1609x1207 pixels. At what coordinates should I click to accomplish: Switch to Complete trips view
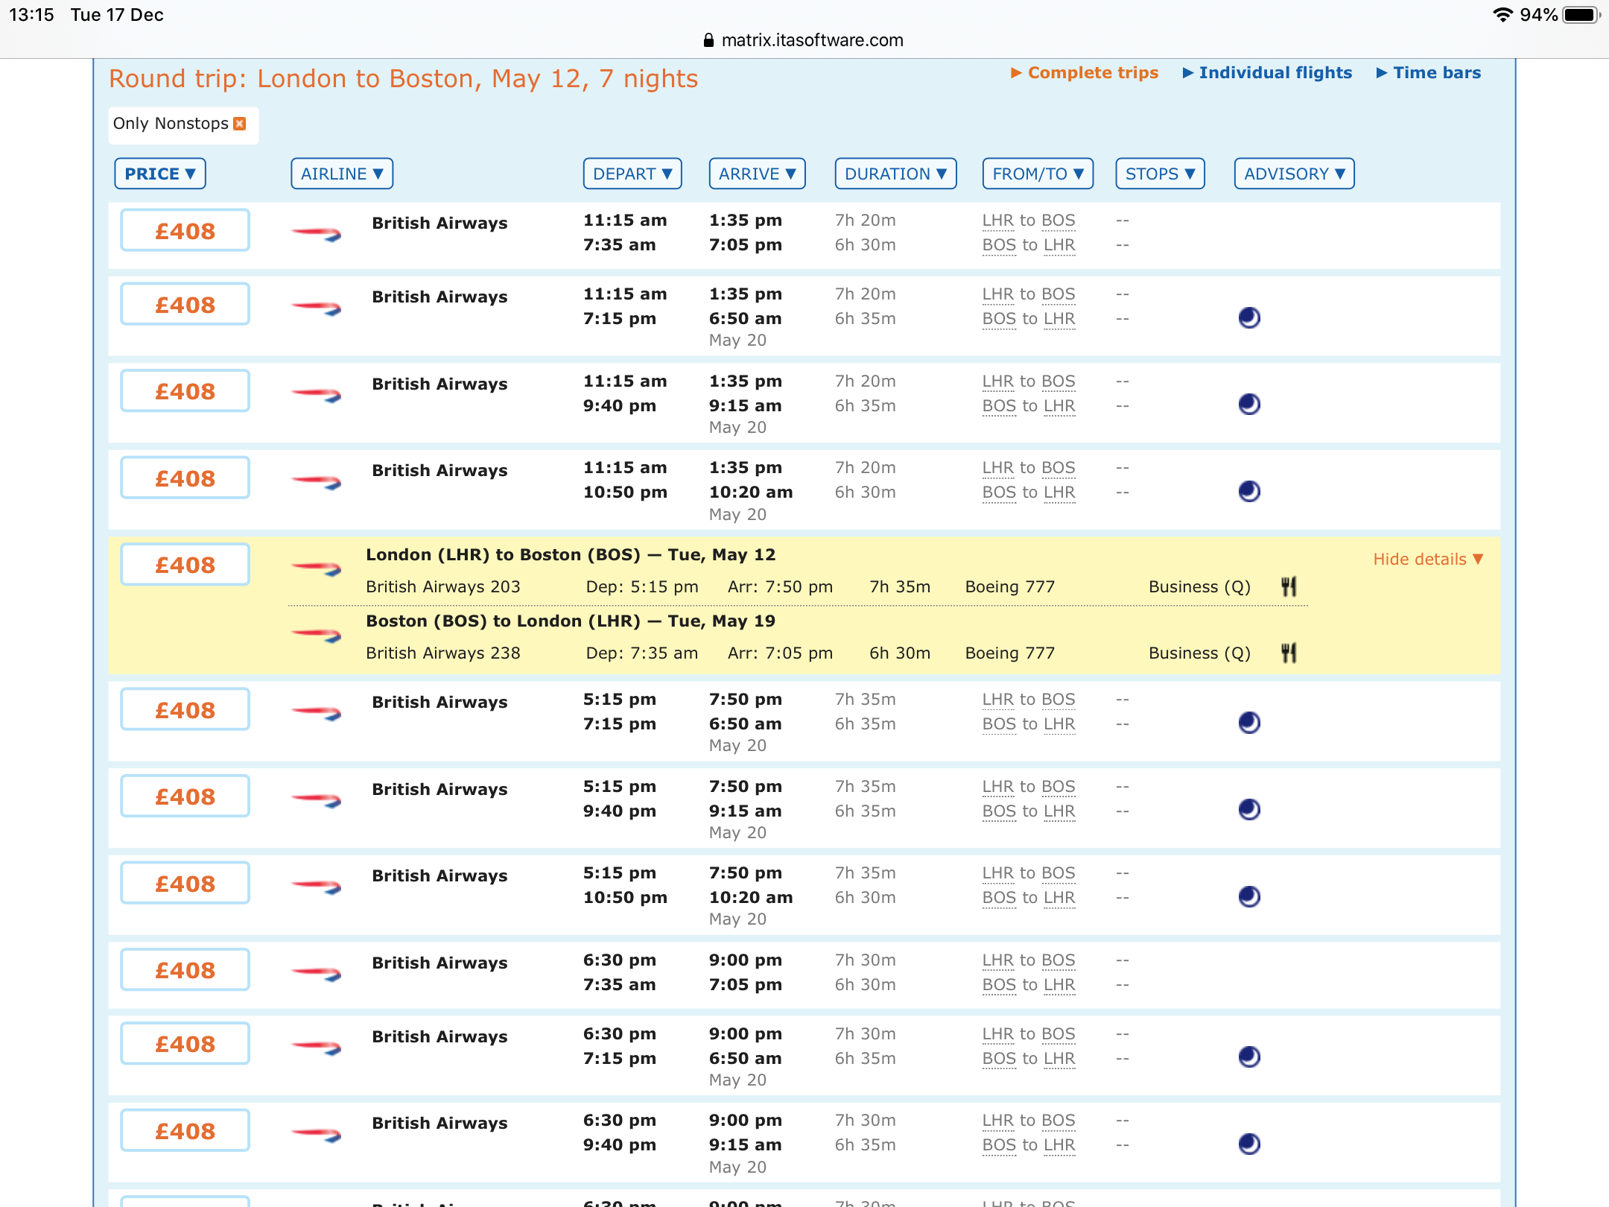[1085, 72]
